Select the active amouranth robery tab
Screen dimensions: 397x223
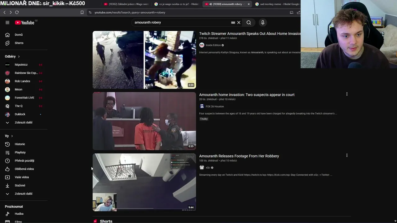click(x=227, y=4)
